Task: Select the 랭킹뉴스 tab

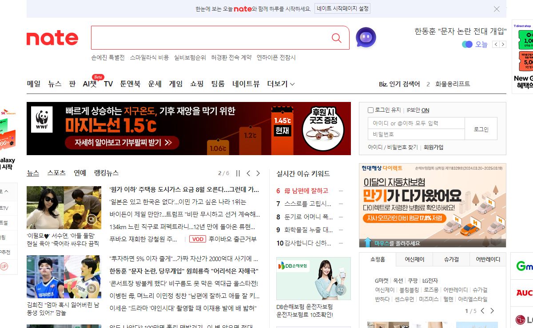Action: coord(107,173)
